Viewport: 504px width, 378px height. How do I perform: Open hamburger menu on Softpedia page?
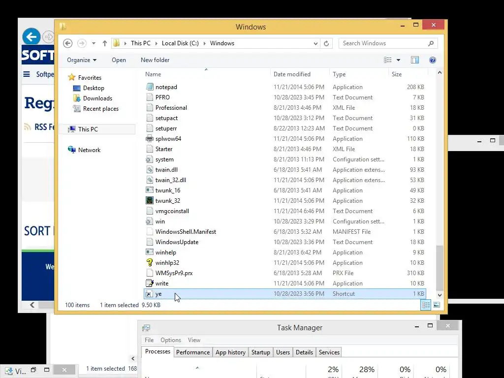coord(27,74)
